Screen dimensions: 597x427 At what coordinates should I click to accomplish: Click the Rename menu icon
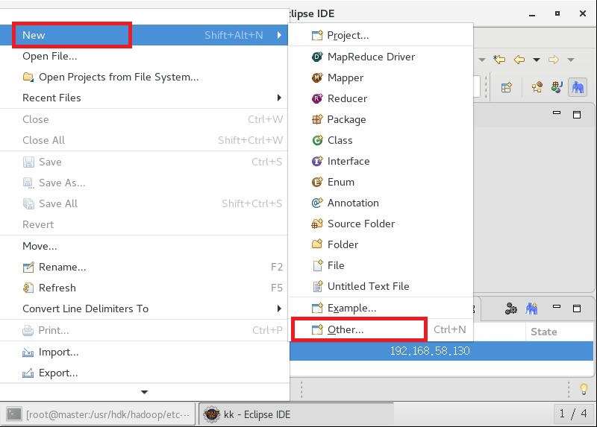[28, 268]
